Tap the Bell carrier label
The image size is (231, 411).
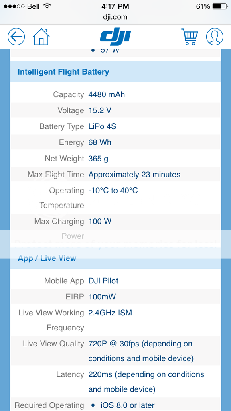point(34,6)
